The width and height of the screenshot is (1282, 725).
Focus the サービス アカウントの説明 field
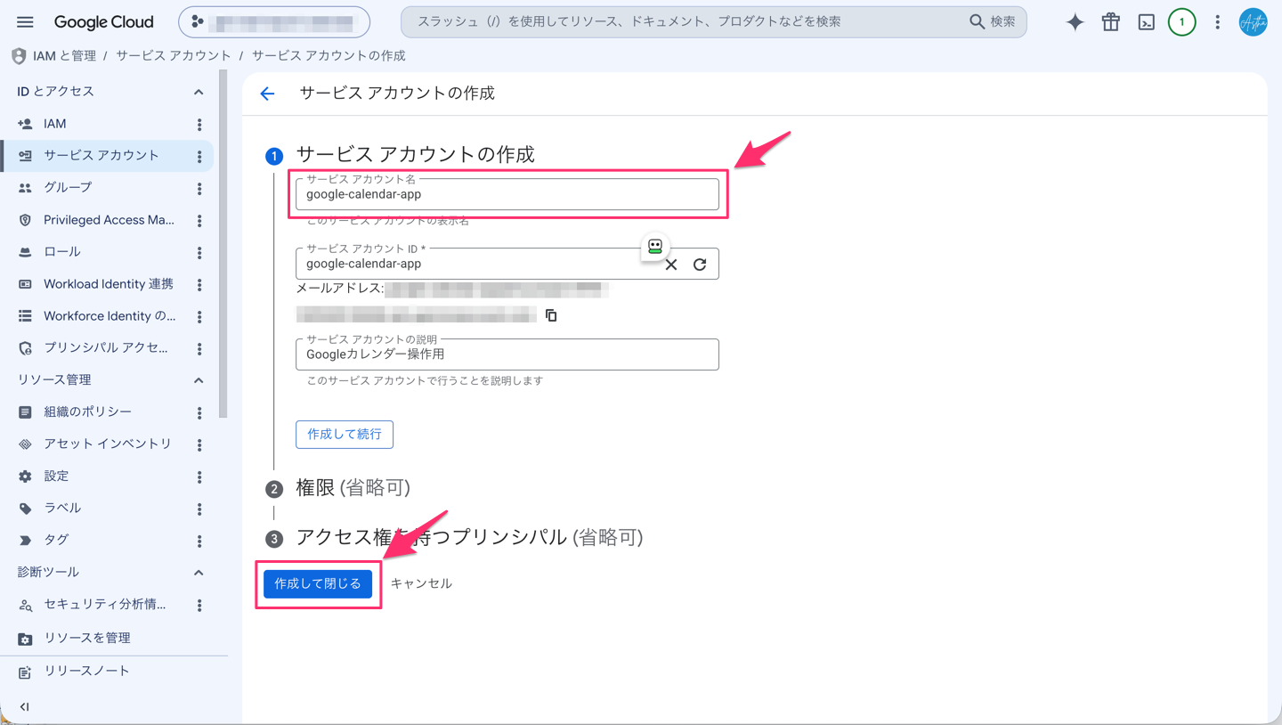pos(507,354)
